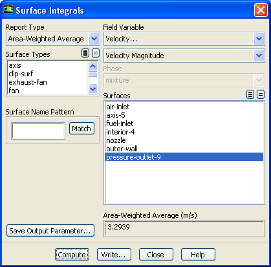Click the Compute button
The width and height of the screenshot is (271, 267).
coord(72,255)
